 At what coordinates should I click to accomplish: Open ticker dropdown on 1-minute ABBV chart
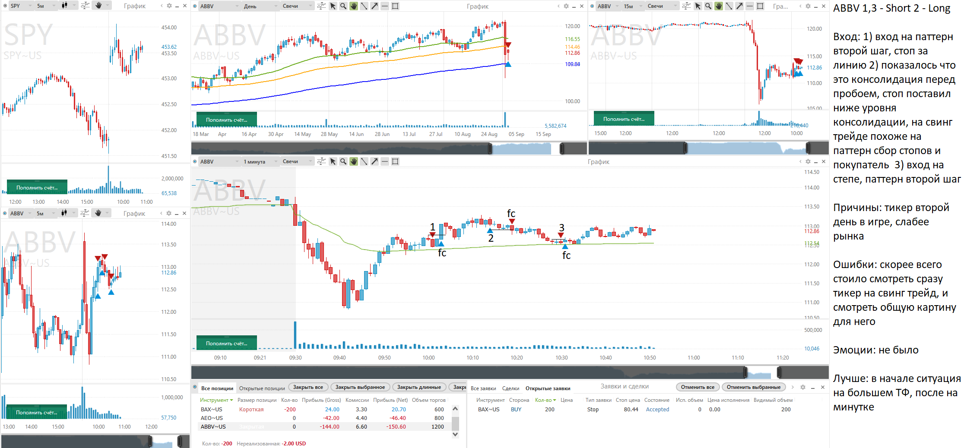[x=219, y=161]
